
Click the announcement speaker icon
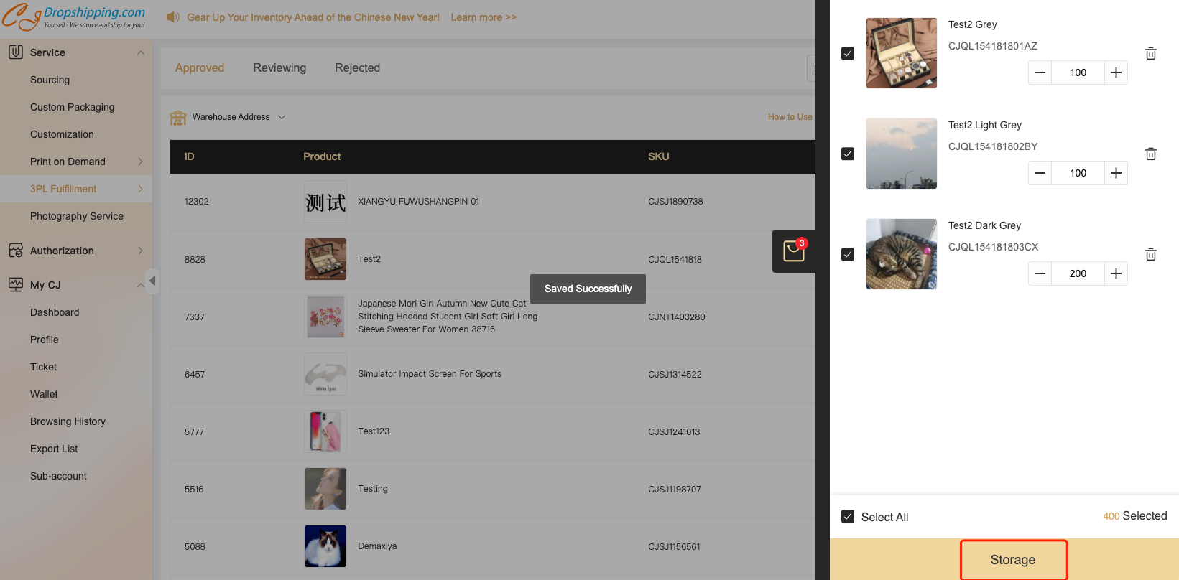click(x=173, y=17)
